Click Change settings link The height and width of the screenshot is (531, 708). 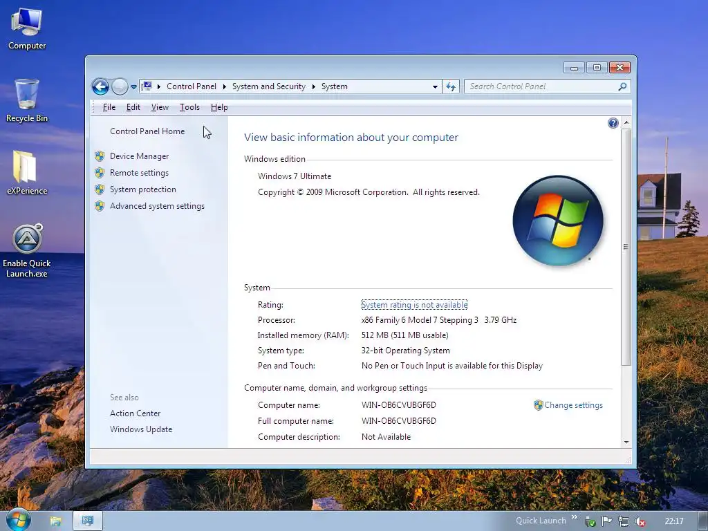tap(573, 405)
